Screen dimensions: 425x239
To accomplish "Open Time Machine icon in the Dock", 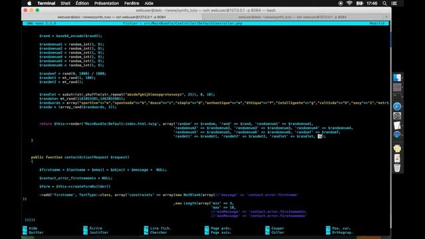I will point(397,116).
